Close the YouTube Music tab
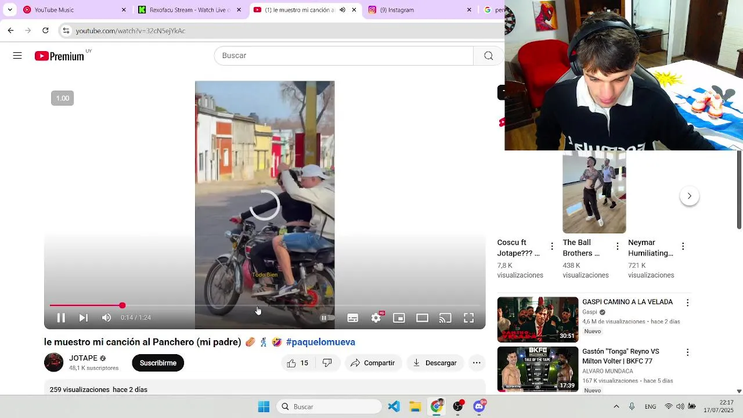 pyautogui.click(x=124, y=10)
